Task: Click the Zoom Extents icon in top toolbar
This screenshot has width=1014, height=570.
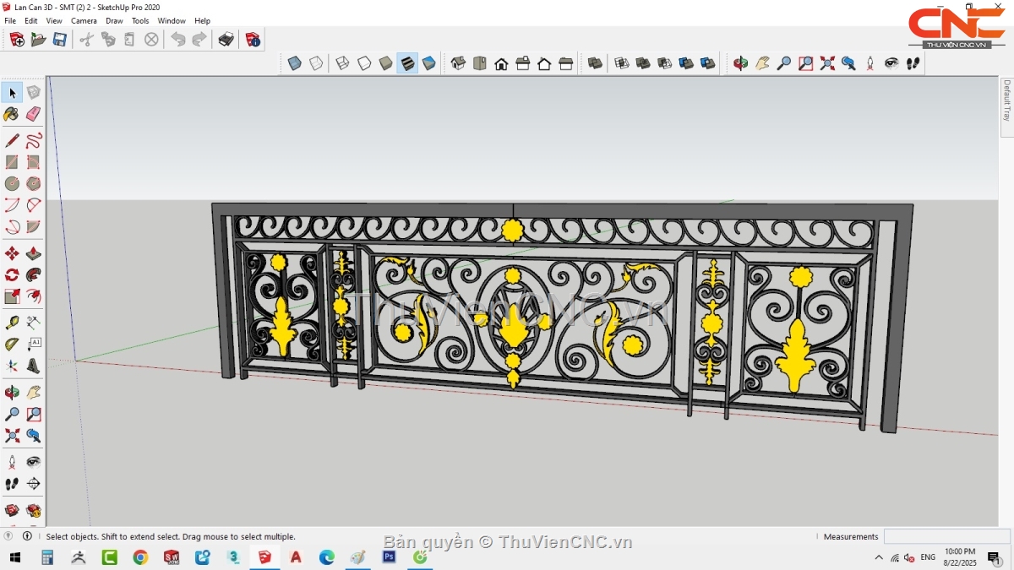Action: pos(827,63)
